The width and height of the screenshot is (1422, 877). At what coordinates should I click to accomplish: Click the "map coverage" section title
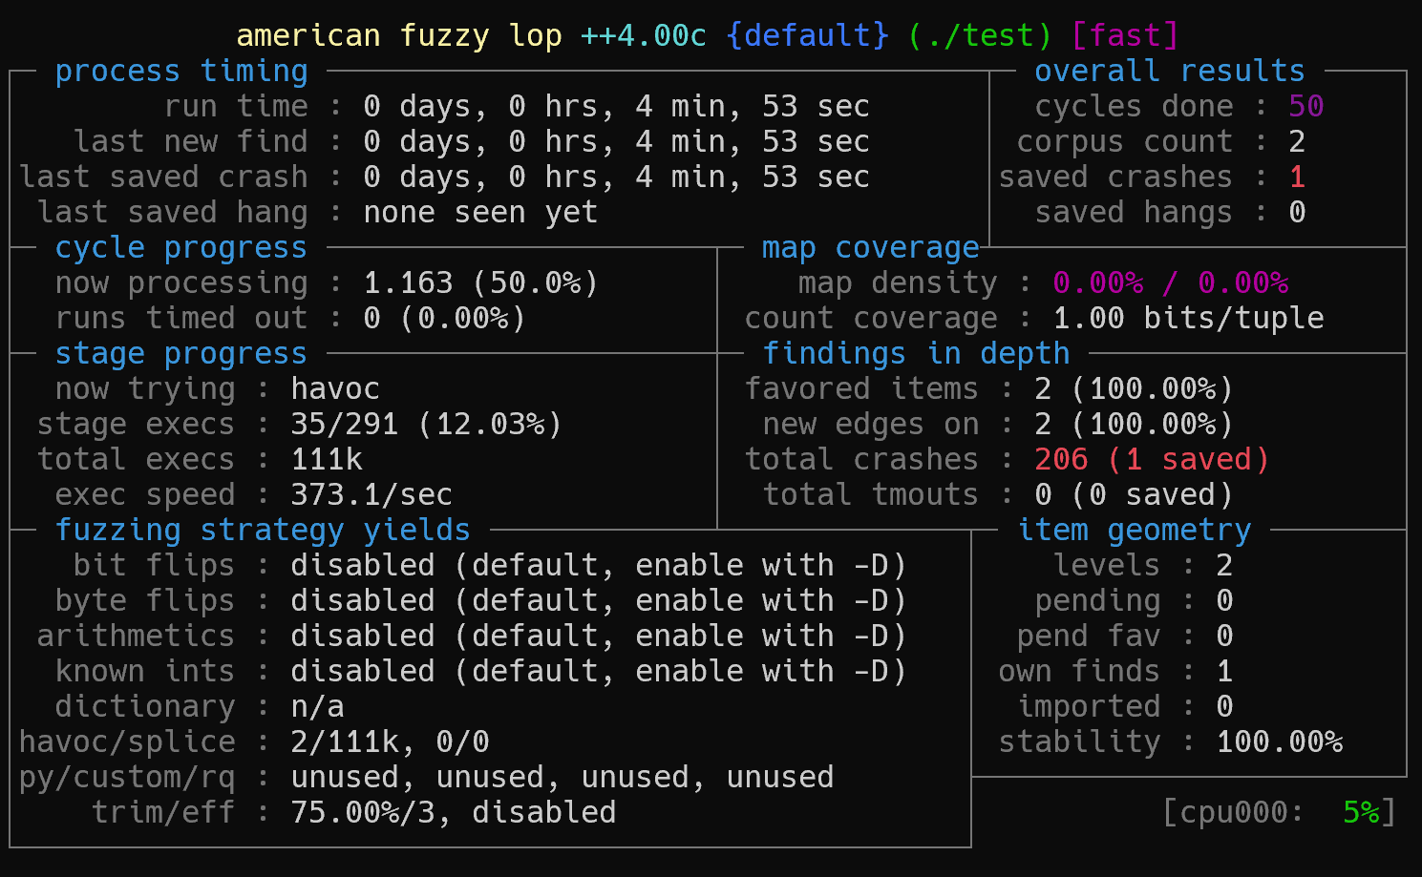point(870,248)
